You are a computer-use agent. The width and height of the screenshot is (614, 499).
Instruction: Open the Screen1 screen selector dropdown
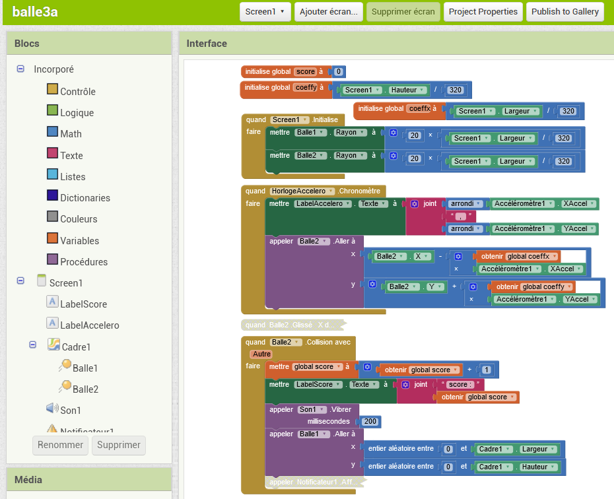pyautogui.click(x=265, y=12)
